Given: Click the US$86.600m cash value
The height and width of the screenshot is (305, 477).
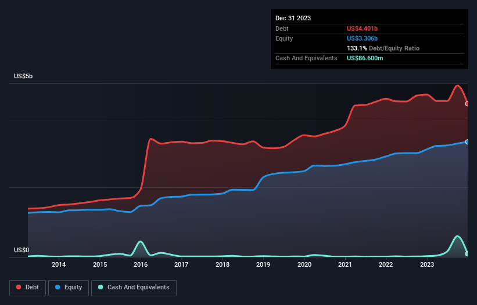Looking at the screenshot, I should point(365,58).
